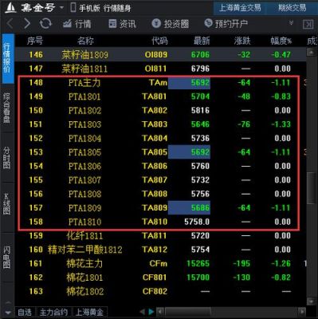Click the refresh icon
The image size is (318, 319).
click(45, 24)
